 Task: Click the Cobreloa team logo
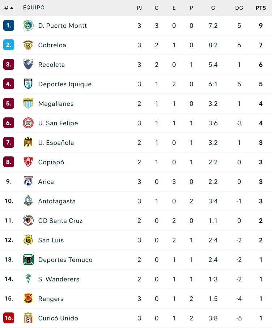click(x=28, y=45)
